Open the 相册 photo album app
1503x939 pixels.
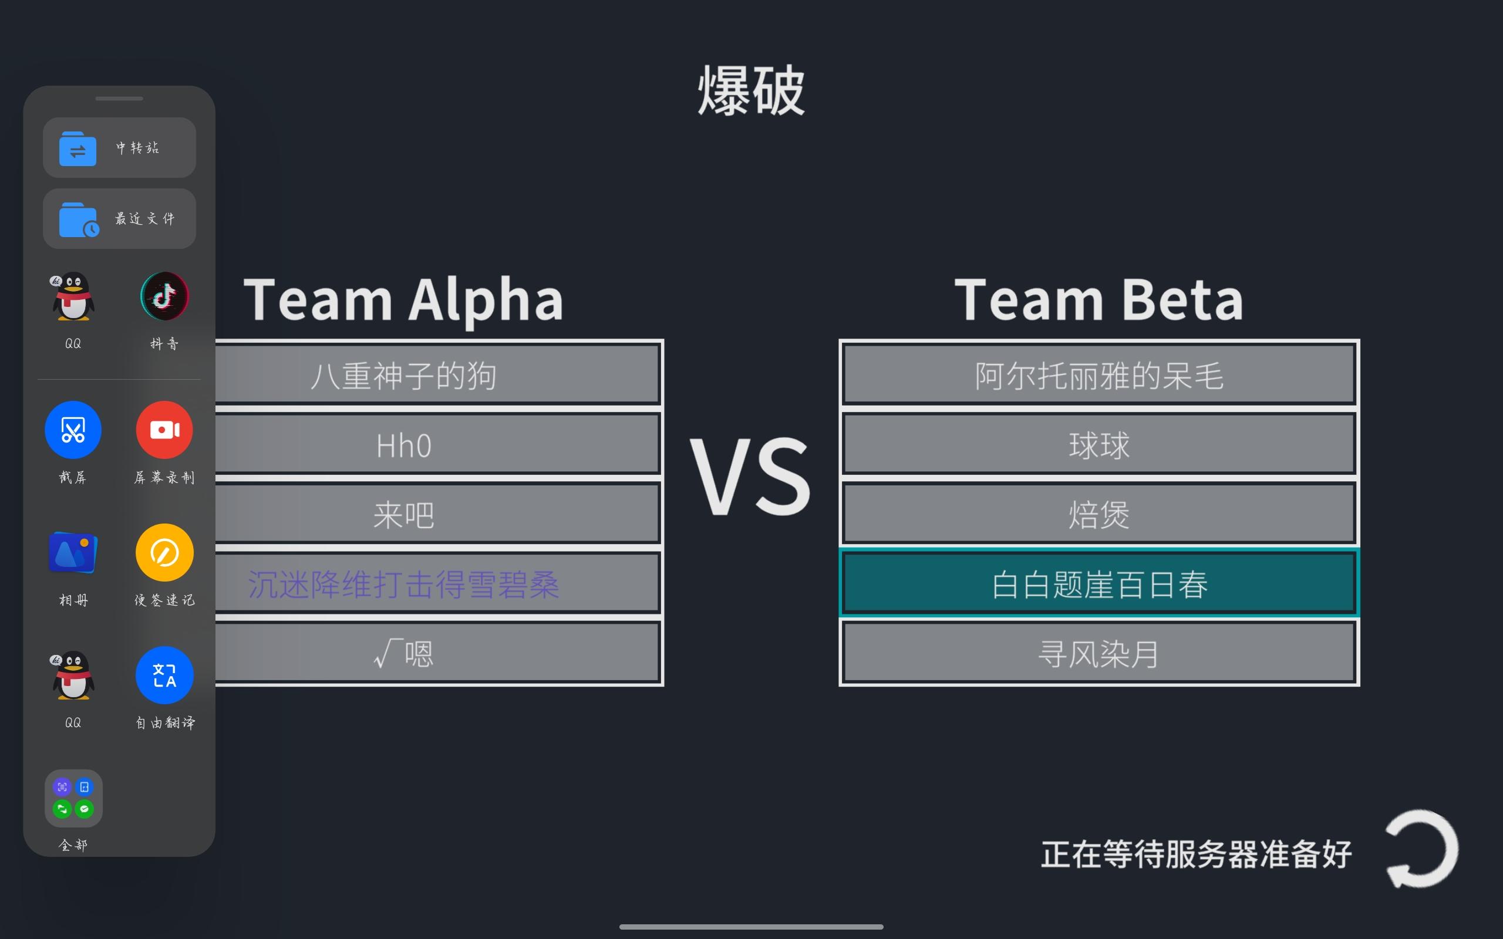pyautogui.click(x=73, y=553)
